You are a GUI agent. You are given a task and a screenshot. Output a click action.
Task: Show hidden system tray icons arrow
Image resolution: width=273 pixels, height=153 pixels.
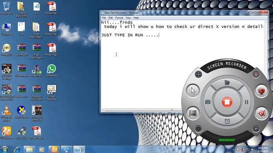(x=233, y=150)
